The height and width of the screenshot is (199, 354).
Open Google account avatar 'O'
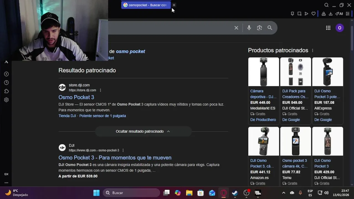pyautogui.click(x=340, y=28)
